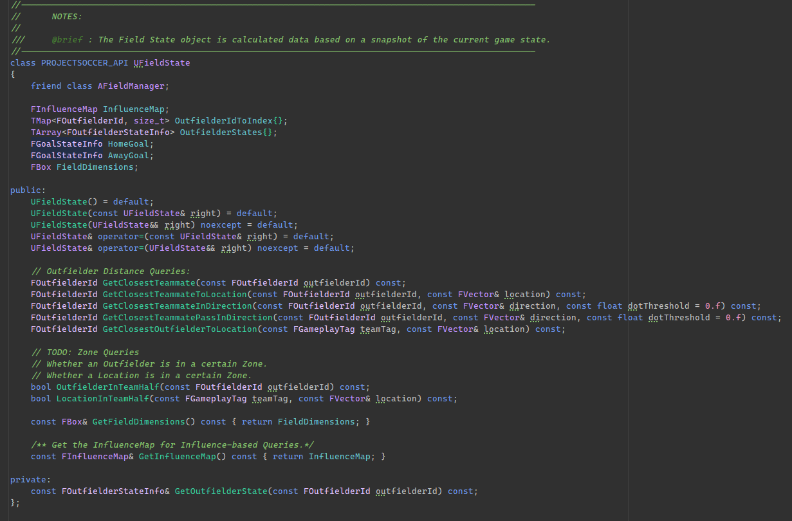
Task: Click the GetClosestOutfielderToLocation function name
Action: pyautogui.click(x=180, y=329)
